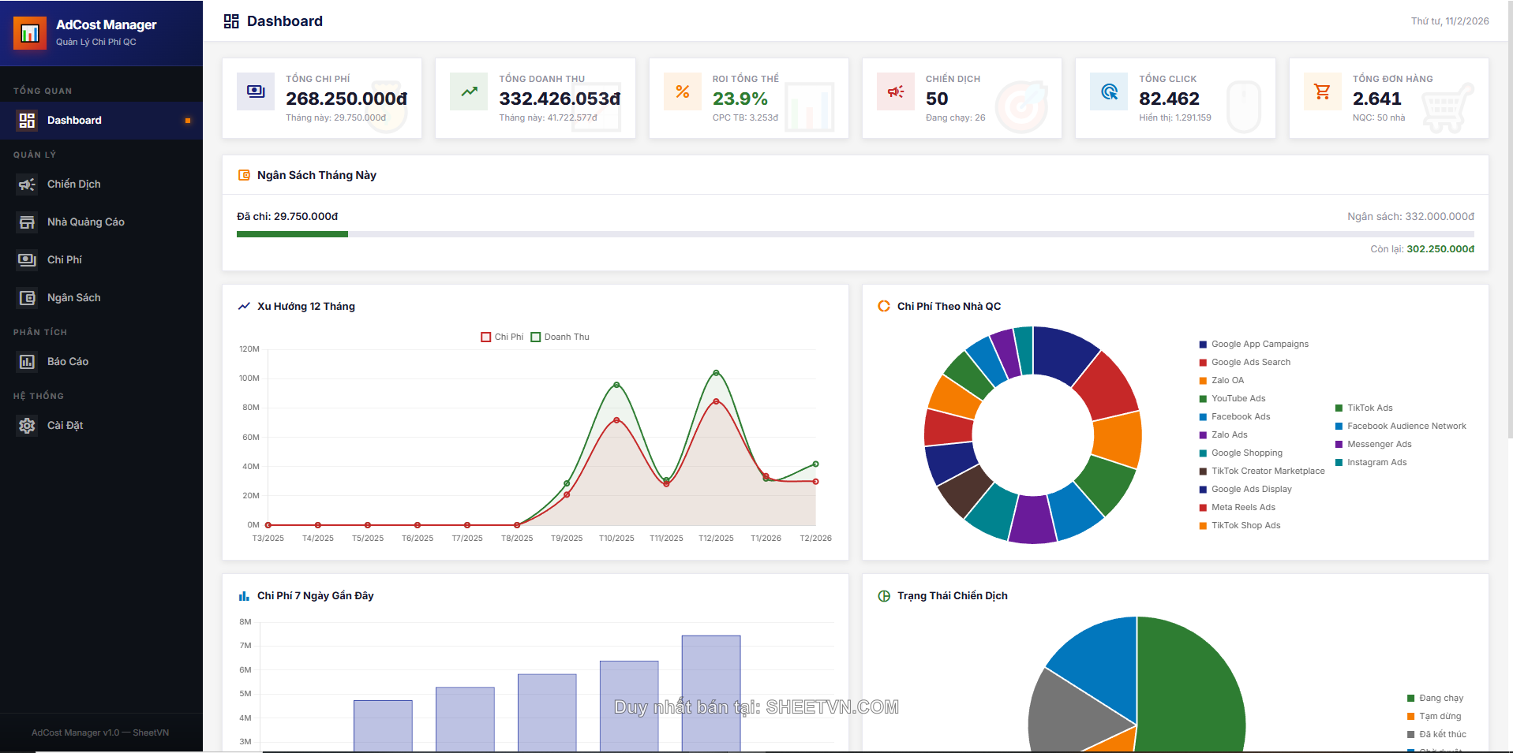Click the Nhà Quảng Cáo store icon
1513x753 pixels.
pos(27,222)
